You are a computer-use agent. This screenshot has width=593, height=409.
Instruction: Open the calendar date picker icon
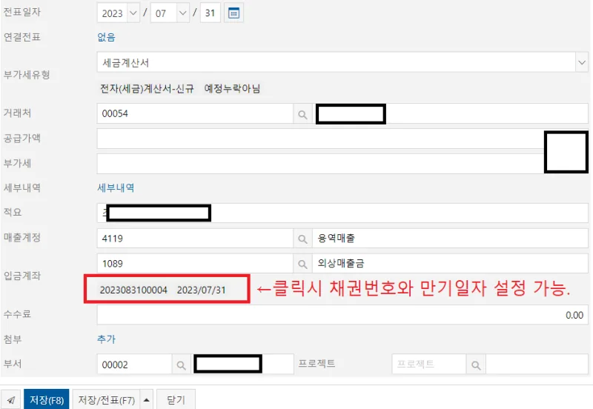click(x=233, y=13)
